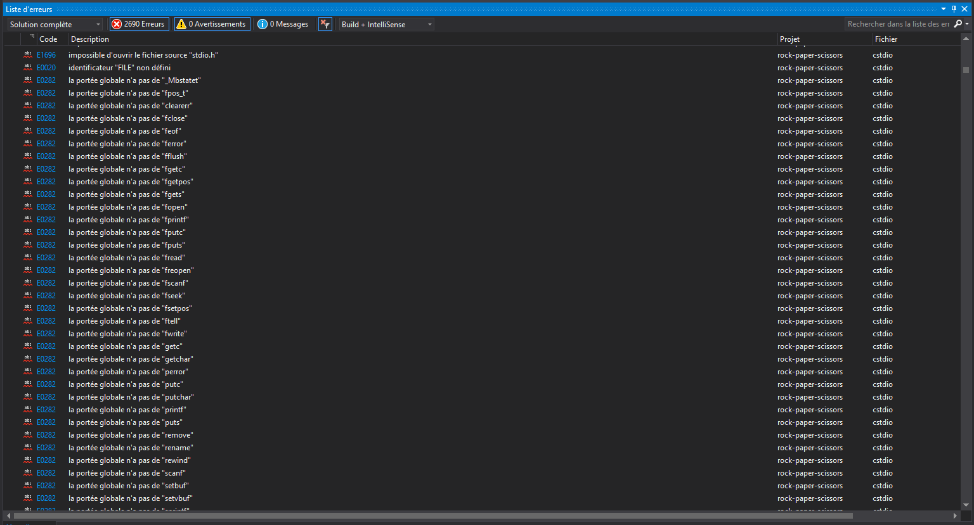Open the E1696 error code link
The image size is (974, 525).
pyautogui.click(x=46, y=54)
